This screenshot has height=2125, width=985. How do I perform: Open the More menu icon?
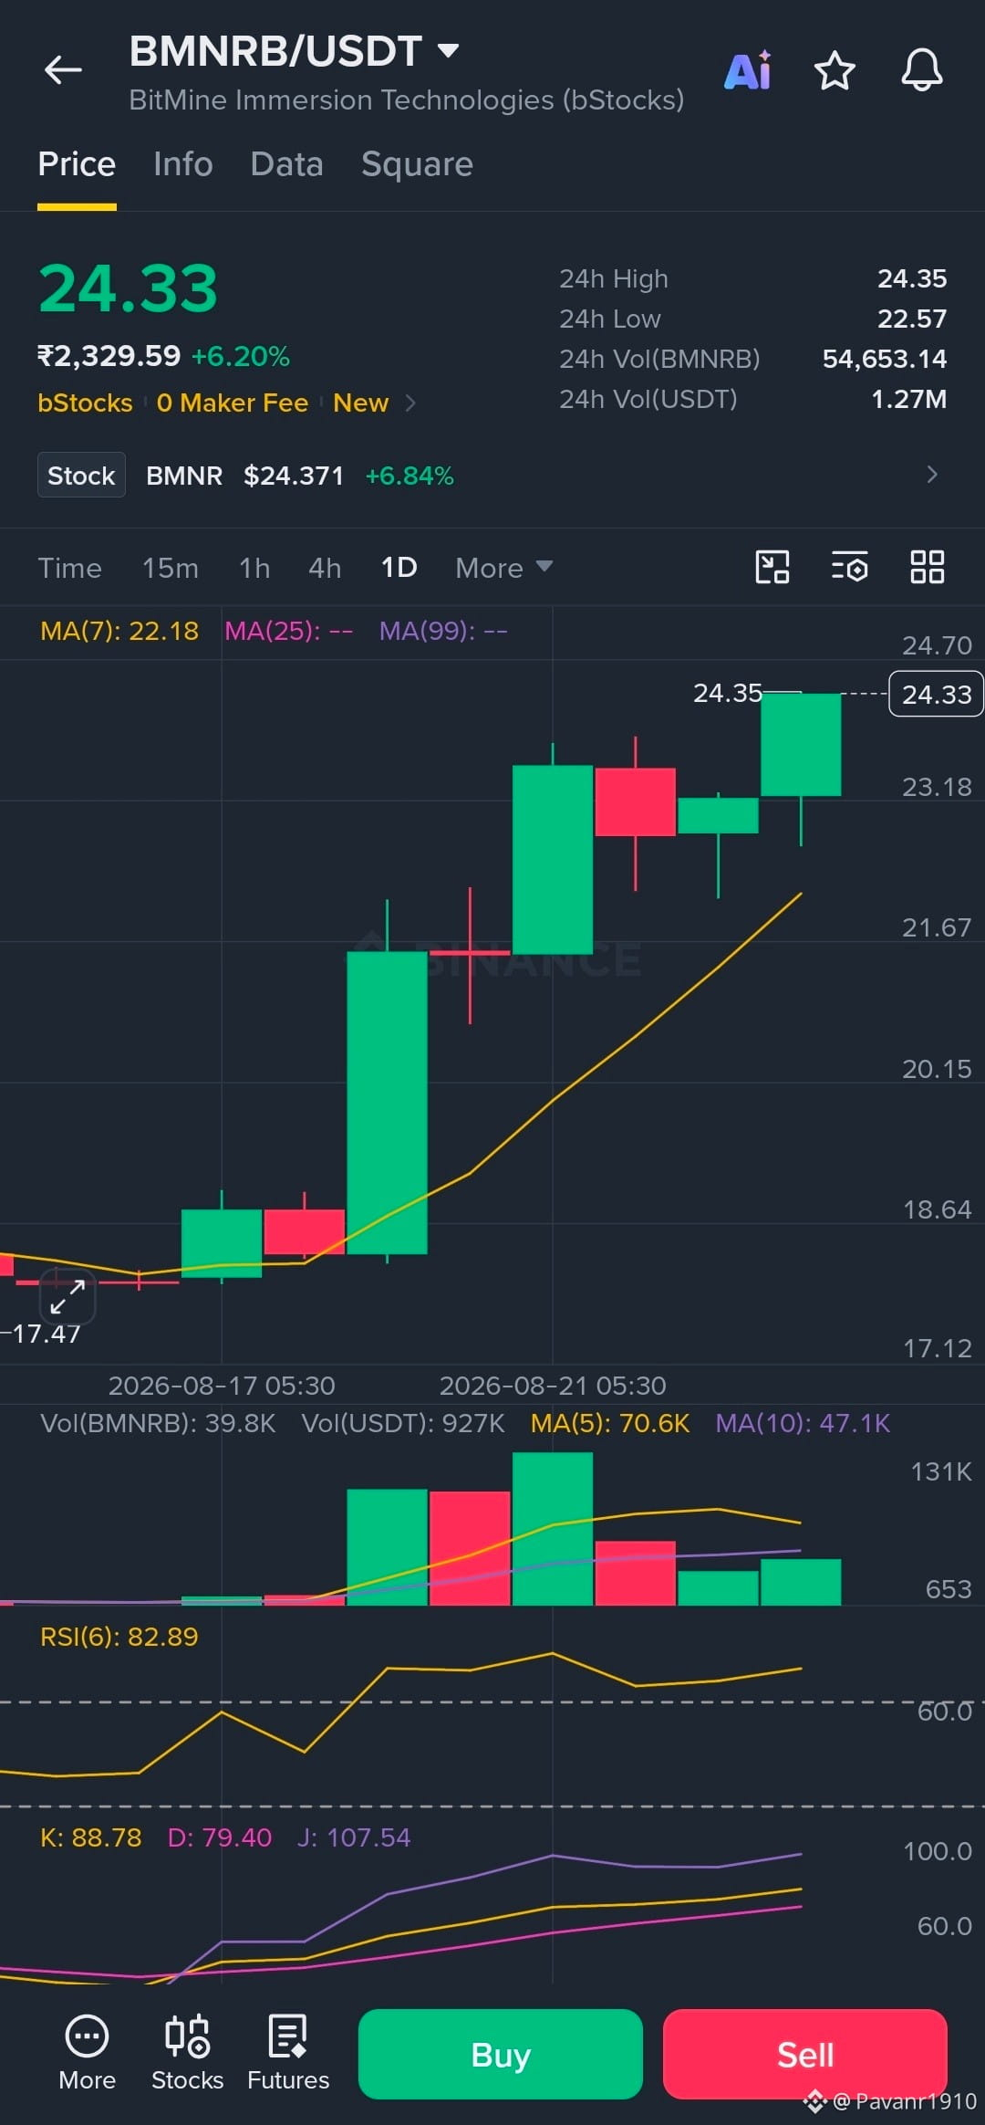point(88,2053)
